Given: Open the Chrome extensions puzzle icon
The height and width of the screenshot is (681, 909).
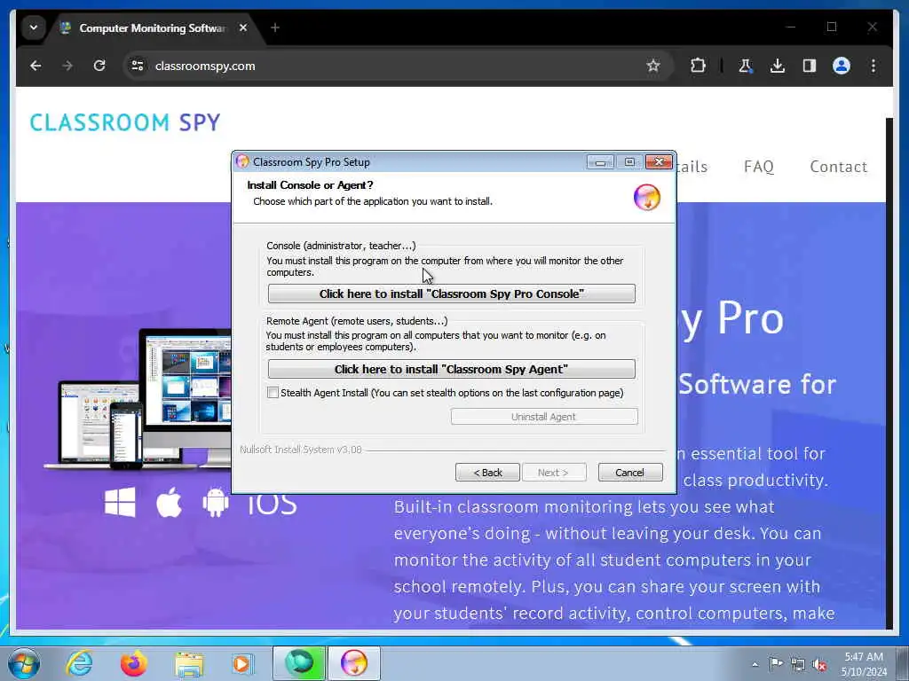Looking at the screenshot, I should pyautogui.click(x=698, y=66).
